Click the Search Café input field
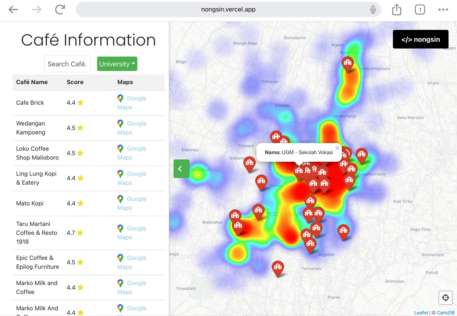This screenshot has height=316, width=457. [x=67, y=64]
